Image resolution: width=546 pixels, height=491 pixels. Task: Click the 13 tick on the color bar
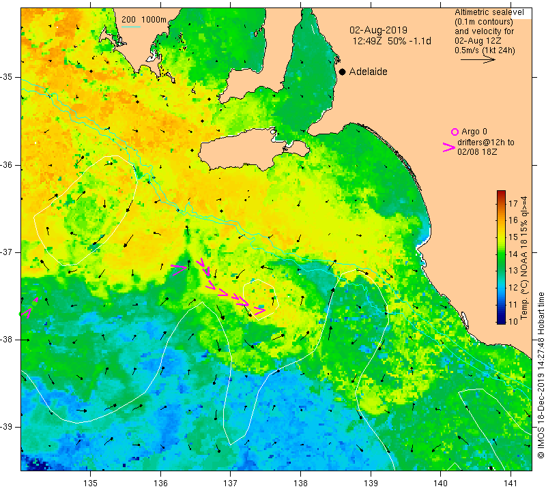point(513,271)
